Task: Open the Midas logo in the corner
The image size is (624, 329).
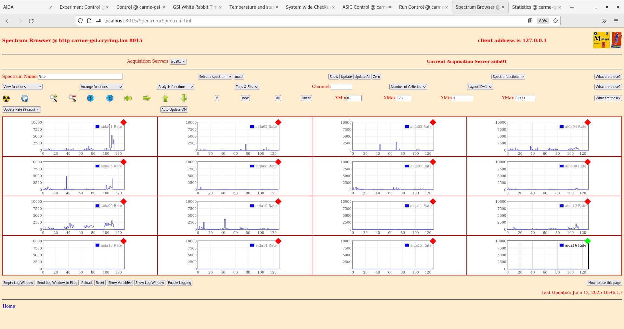Action: click(601, 40)
